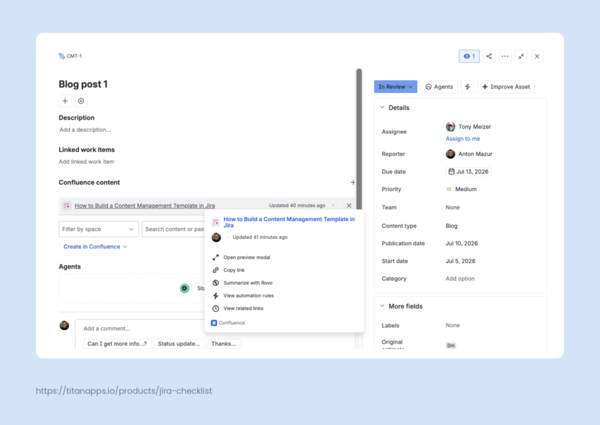This screenshot has height=425, width=600.
Task: Open the three-dots more actions menu
Action: (505, 56)
